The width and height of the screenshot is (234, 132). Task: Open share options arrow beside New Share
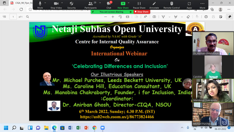pyautogui.click(x=128, y=3)
